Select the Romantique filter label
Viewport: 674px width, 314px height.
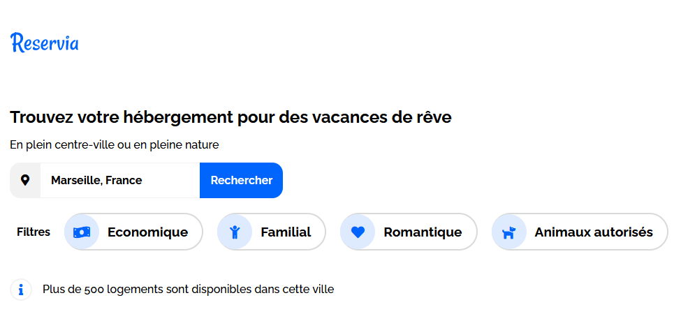pyautogui.click(x=423, y=232)
